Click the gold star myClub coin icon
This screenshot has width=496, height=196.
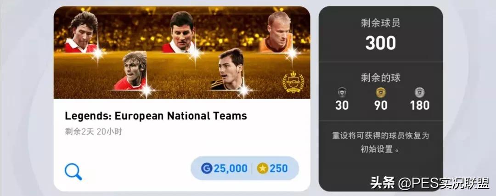click(263, 168)
